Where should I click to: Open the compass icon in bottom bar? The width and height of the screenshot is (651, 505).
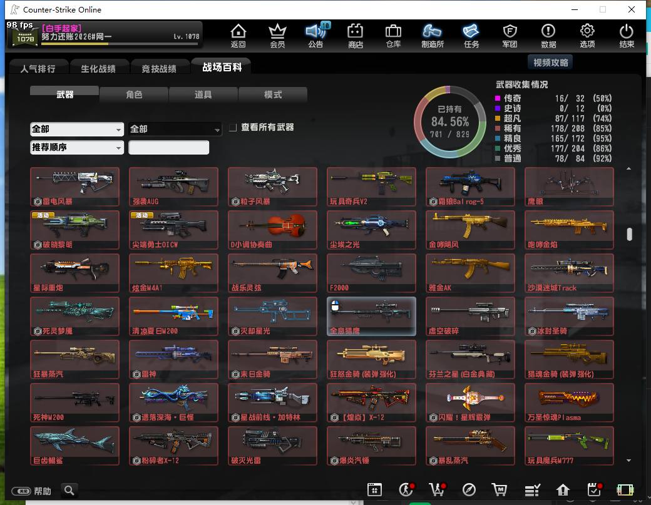click(469, 489)
